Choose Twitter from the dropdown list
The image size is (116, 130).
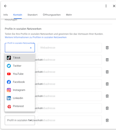pos(20,66)
